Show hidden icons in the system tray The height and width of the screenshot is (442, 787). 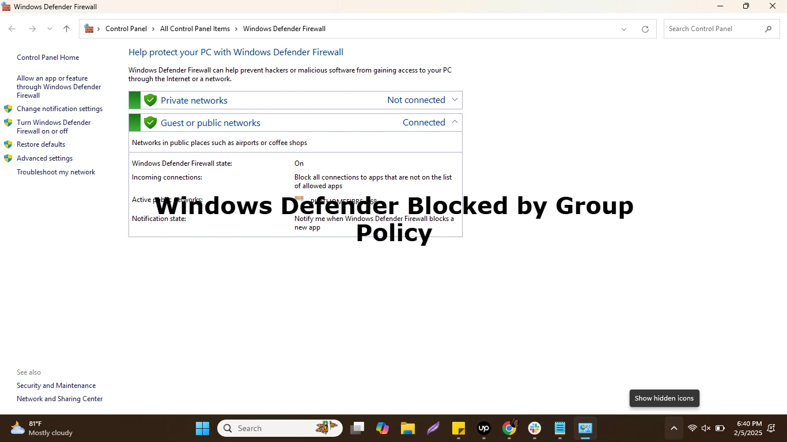(673, 428)
